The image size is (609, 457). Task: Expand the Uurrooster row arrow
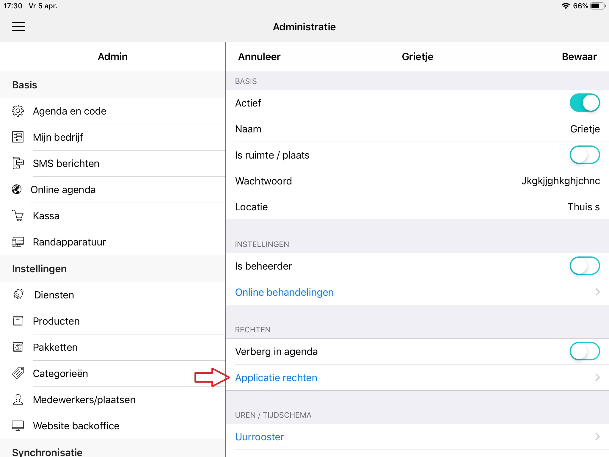[597, 437]
